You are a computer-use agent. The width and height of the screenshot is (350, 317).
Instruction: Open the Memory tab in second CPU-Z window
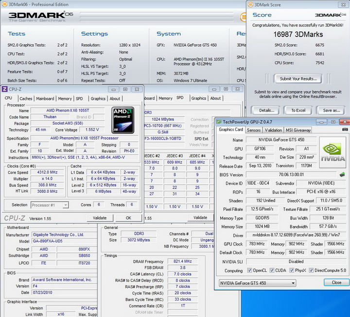(x=165, y=98)
